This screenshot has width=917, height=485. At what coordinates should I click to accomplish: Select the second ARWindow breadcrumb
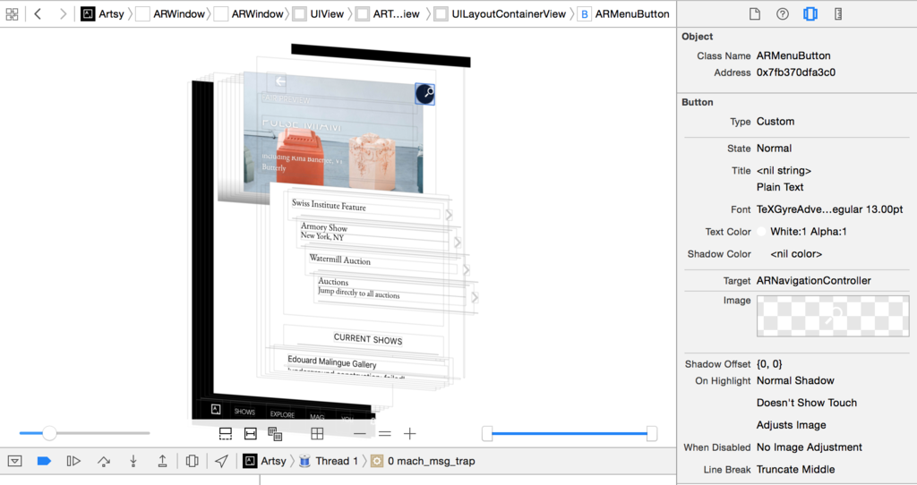pos(249,14)
